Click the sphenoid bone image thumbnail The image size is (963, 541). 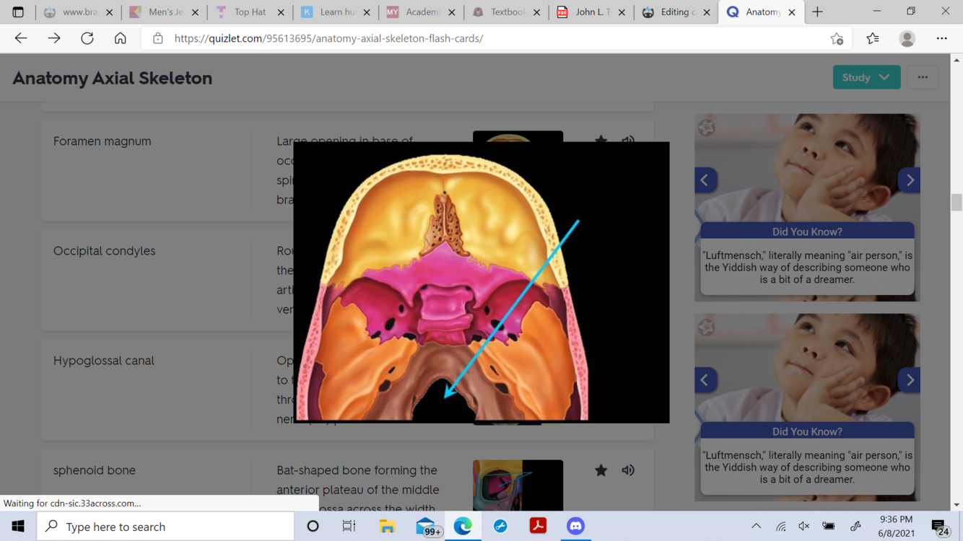pos(518,485)
